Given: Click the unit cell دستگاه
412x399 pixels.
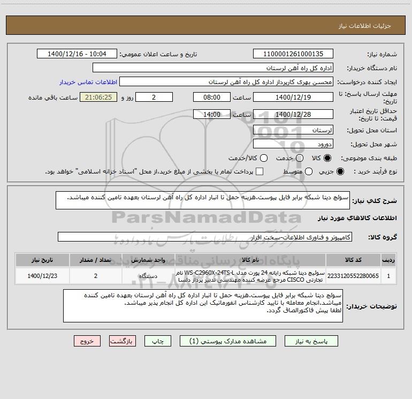Looking at the screenshot, I should 148,276.
